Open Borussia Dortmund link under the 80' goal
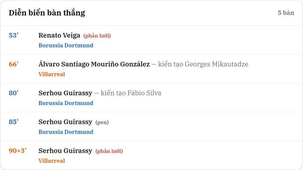 [66, 103]
